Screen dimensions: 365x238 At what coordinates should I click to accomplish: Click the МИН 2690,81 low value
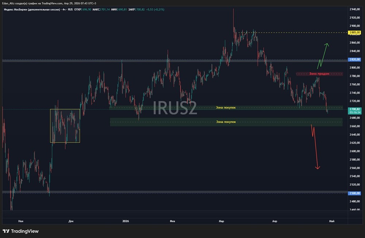(119, 9)
